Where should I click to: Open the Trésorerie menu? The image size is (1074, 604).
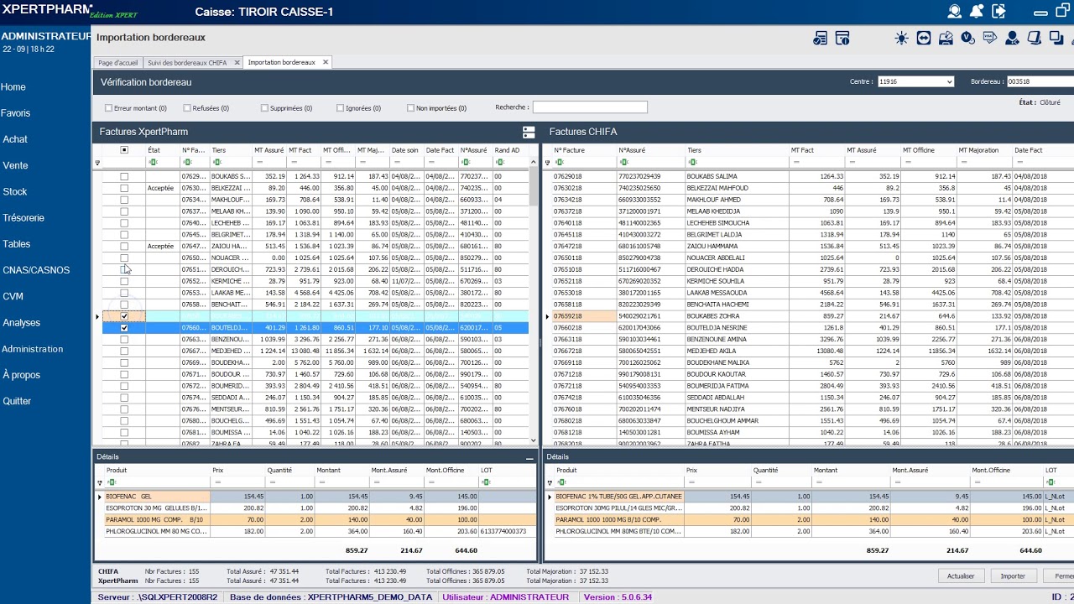(x=23, y=218)
